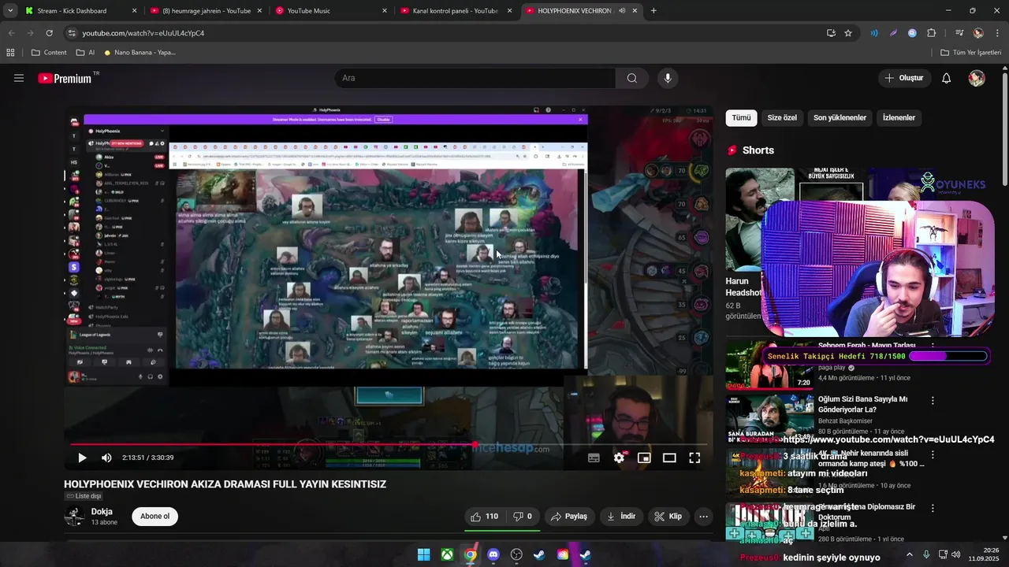Enter fullscreen video mode
Image resolution: width=1009 pixels, height=567 pixels.
click(694, 458)
